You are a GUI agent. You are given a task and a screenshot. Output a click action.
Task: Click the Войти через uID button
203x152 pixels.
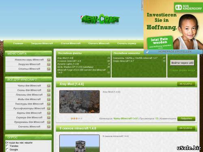click(x=182, y=63)
